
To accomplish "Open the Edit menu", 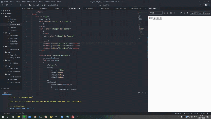I will click(12, 2).
